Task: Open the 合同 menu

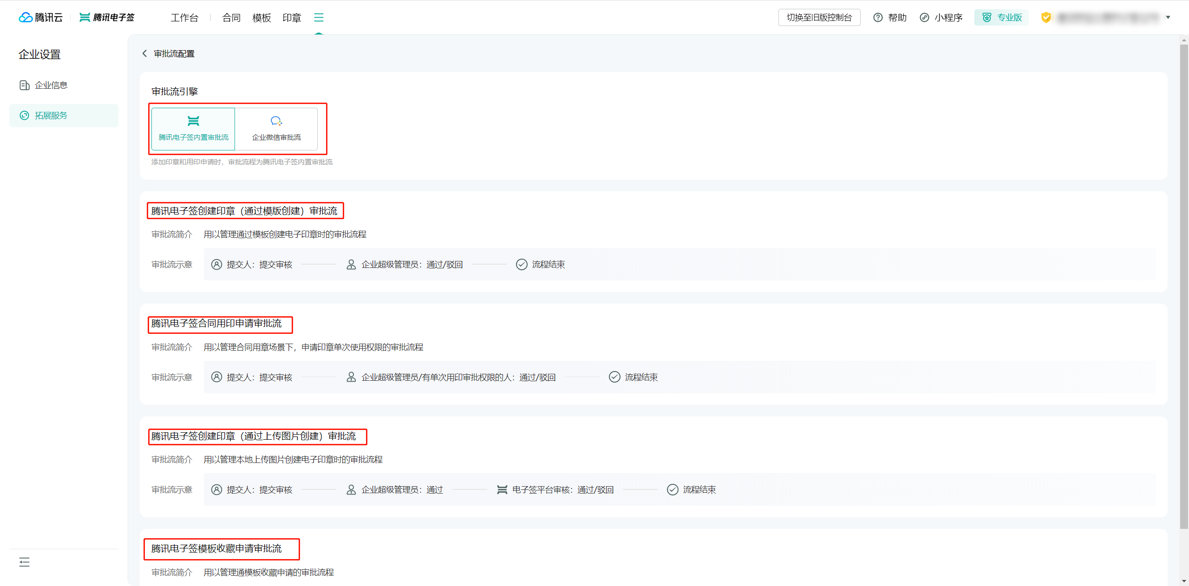Action: coord(231,18)
